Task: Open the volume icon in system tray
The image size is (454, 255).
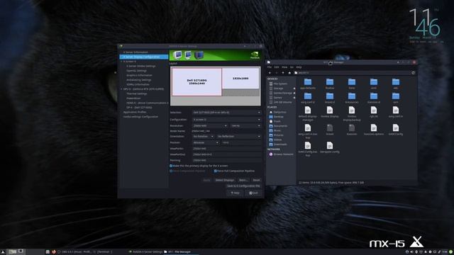Action: (x=411, y=252)
